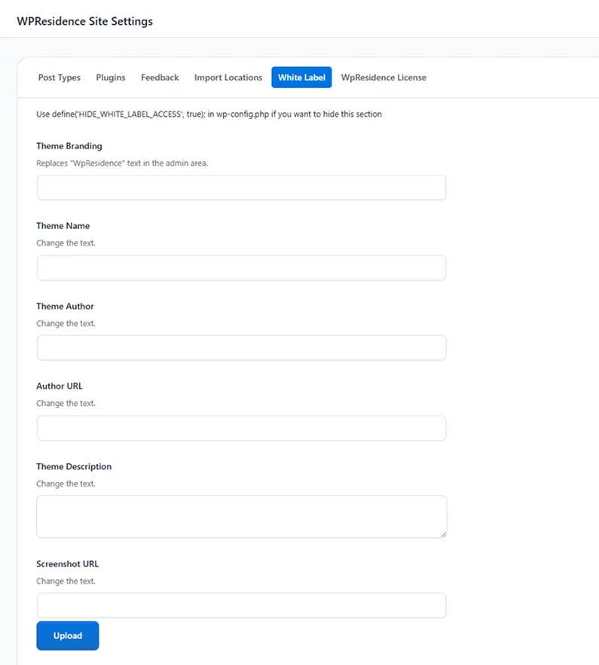The height and width of the screenshot is (665, 599).
Task: Grab the Theme Description textarea resize handle
Action: point(443,535)
